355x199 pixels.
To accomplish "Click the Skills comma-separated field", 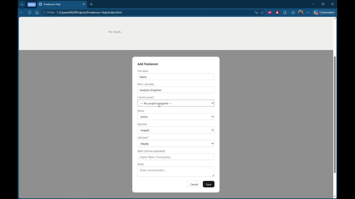I will (x=176, y=157).
